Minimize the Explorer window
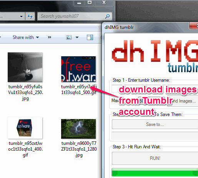198x178 pixels. (79, 3)
